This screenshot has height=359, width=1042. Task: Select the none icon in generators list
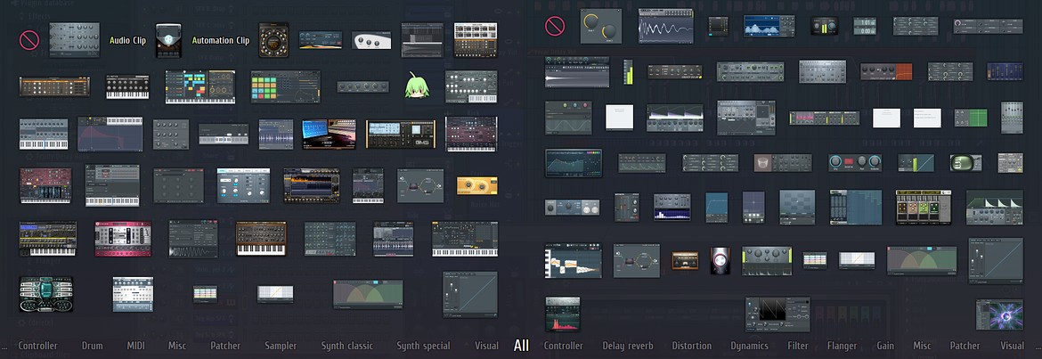coord(29,41)
